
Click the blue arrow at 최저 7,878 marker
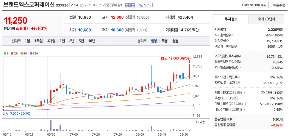[3, 110]
